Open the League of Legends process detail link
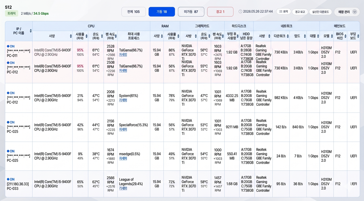Image resolution: width=364 pixels, height=201 pixels. pos(123,188)
